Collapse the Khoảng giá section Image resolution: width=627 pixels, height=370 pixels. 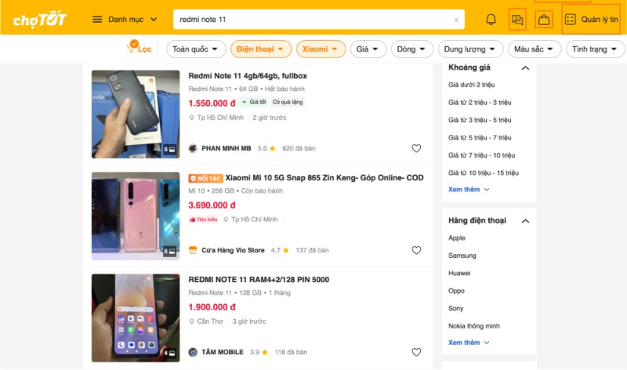(525, 68)
